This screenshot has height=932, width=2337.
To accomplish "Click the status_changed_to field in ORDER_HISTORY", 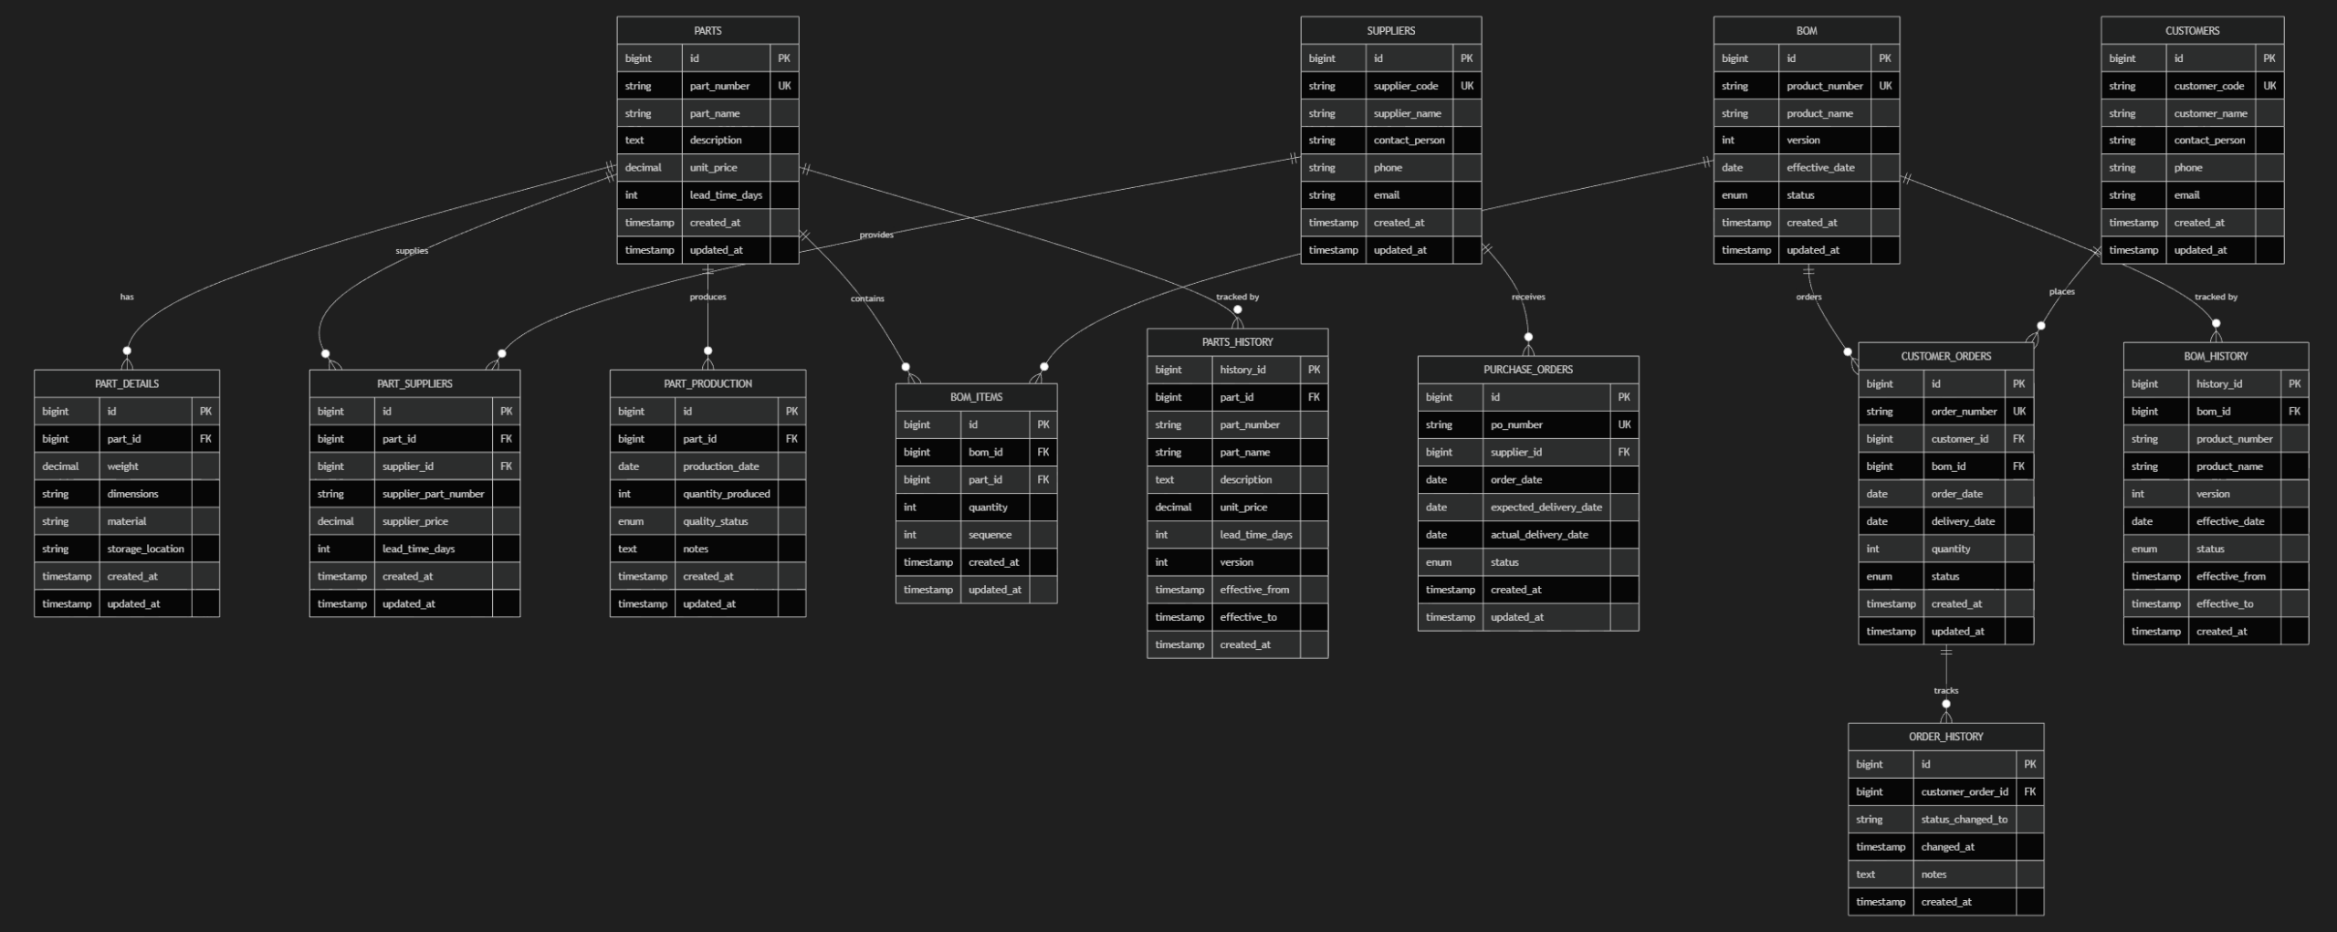I will (1964, 820).
